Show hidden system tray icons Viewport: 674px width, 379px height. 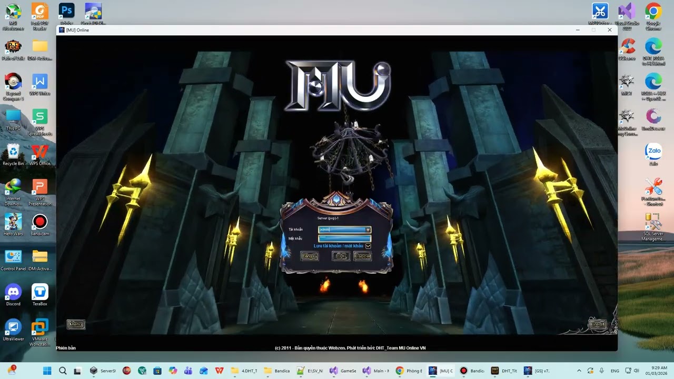[x=579, y=371]
